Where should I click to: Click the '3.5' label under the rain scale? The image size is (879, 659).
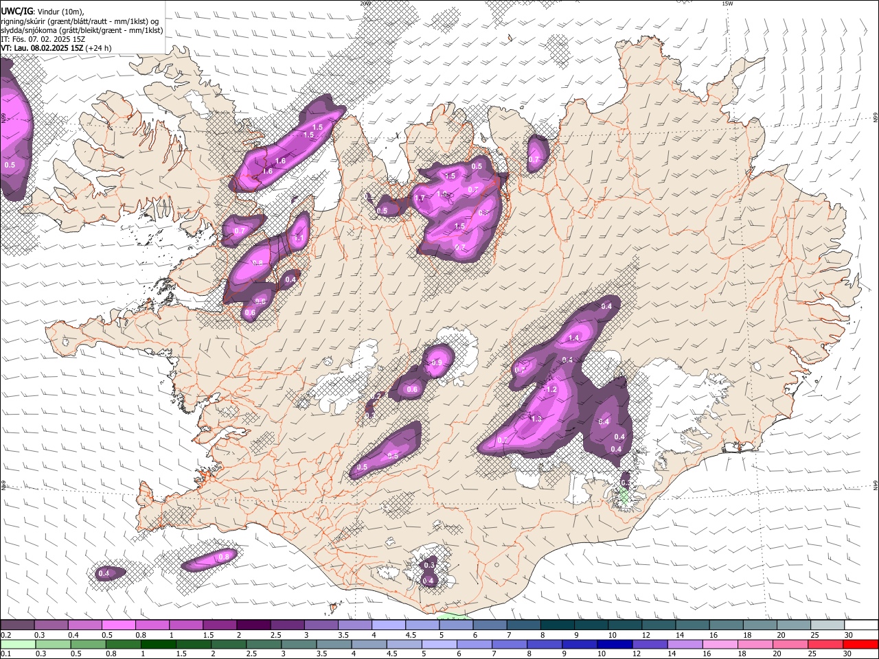click(x=322, y=654)
